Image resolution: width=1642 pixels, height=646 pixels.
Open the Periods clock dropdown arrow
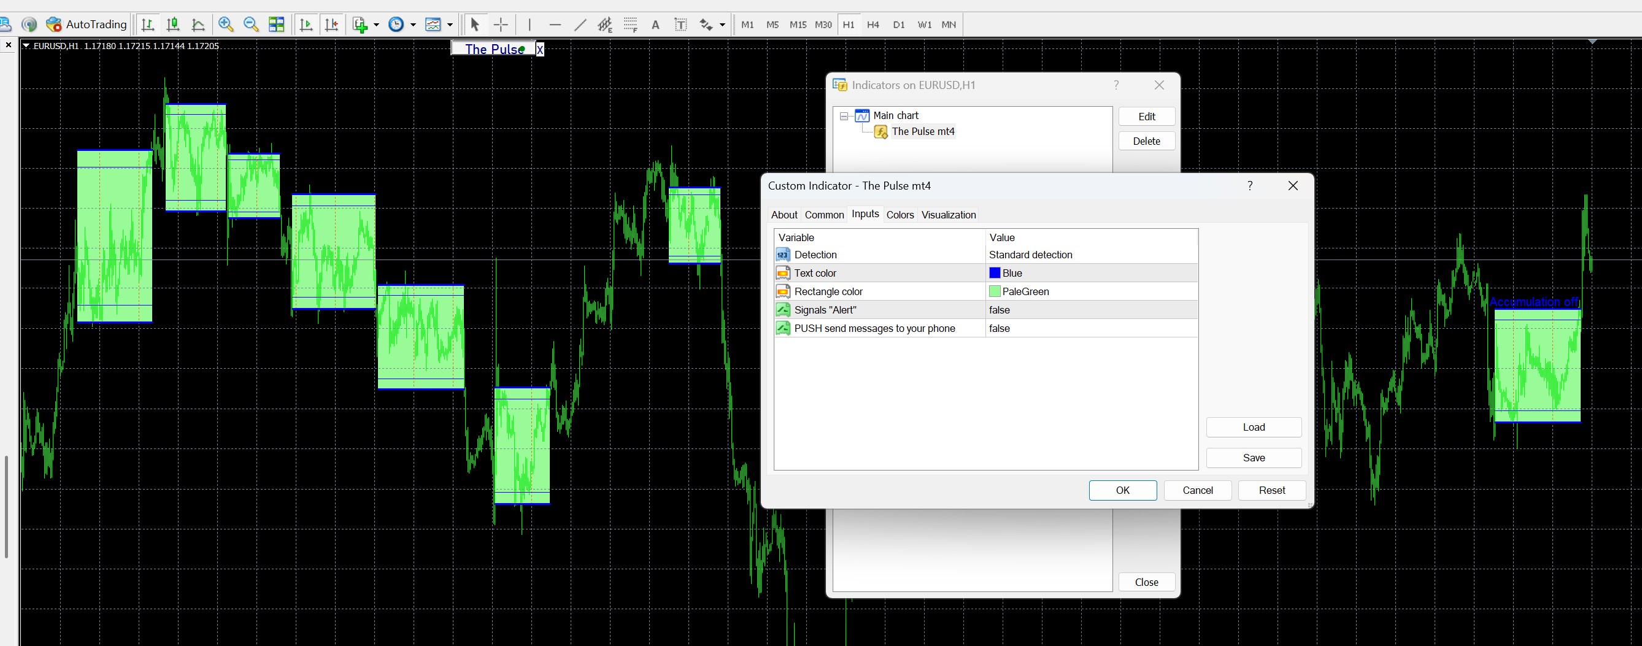(x=413, y=25)
